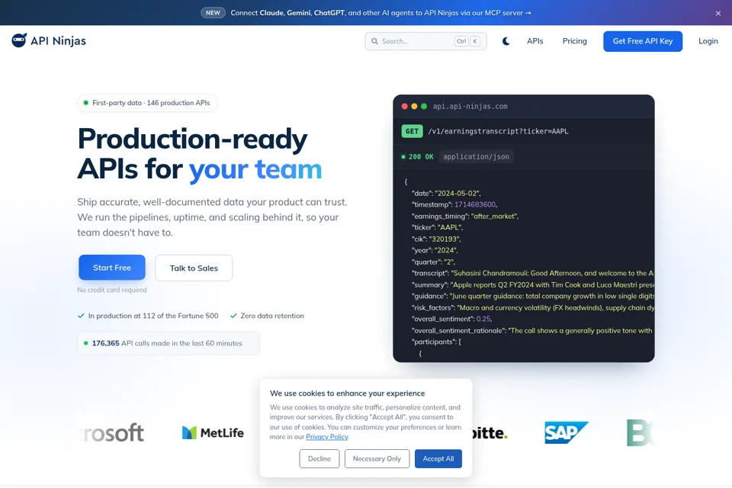Click the red window dot in code panel
Viewport: 732px width, 488px height.
404,107
